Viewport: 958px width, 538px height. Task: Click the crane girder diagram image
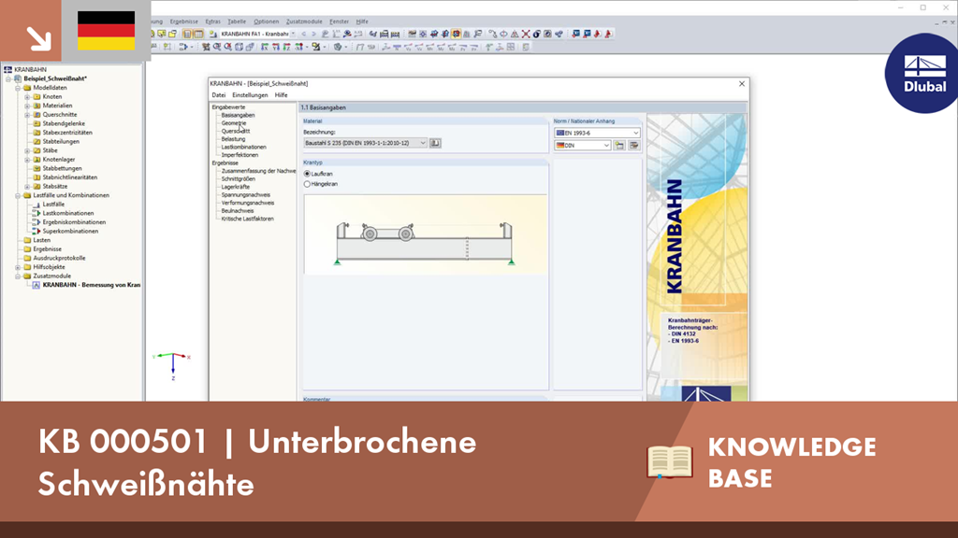tap(425, 234)
